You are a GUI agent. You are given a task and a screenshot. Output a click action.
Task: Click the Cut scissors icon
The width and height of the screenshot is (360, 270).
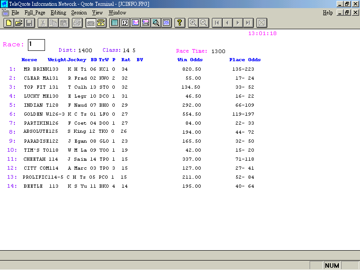(43, 23)
